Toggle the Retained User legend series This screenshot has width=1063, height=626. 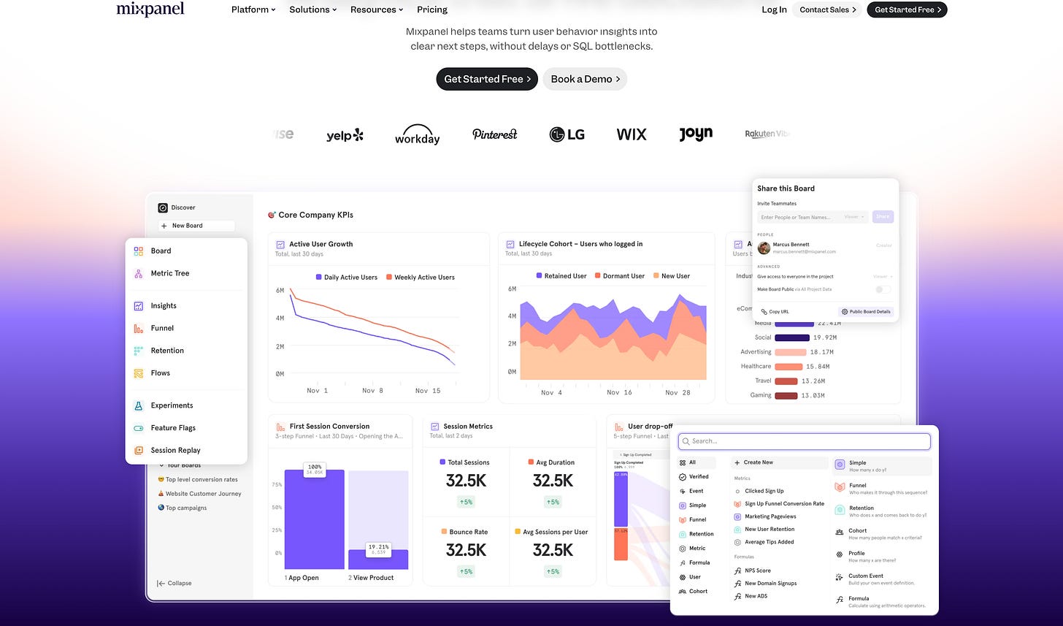pos(561,276)
